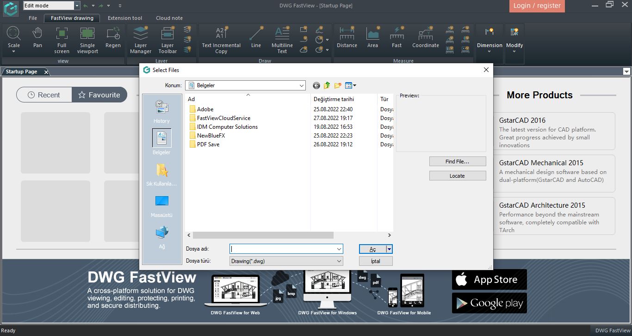
Task: Open Ağ network location
Action: [x=162, y=238]
